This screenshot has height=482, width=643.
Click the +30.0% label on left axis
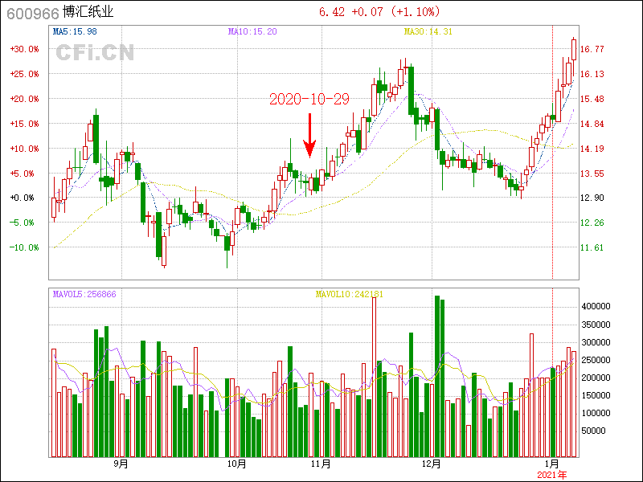coord(24,49)
